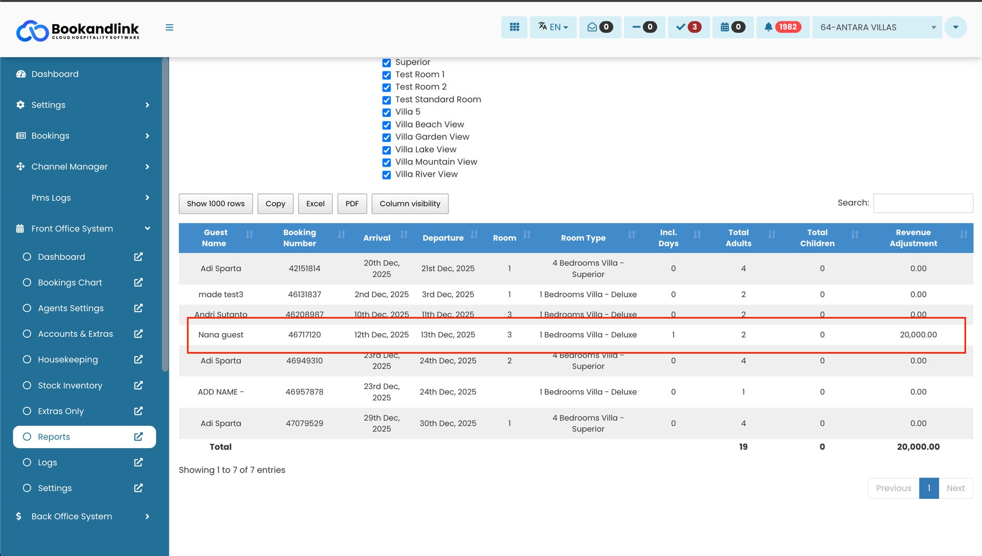
Task: Open the Stock Inventory menu item
Action: click(70, 385)
